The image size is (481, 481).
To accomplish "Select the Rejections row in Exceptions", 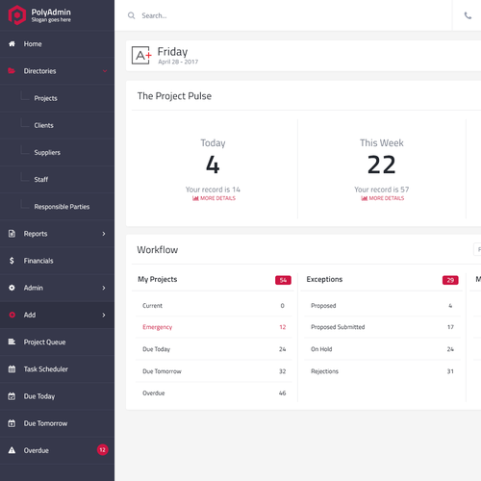I will click(382, 371).
